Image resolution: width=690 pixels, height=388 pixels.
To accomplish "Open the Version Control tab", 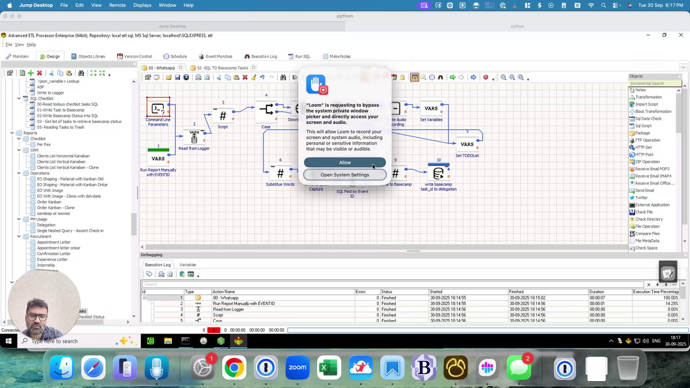I will point(134,57).
